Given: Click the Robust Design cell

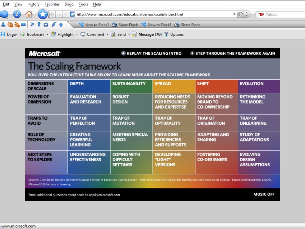Looking at the screenshot, I should [x=131, y=103].
